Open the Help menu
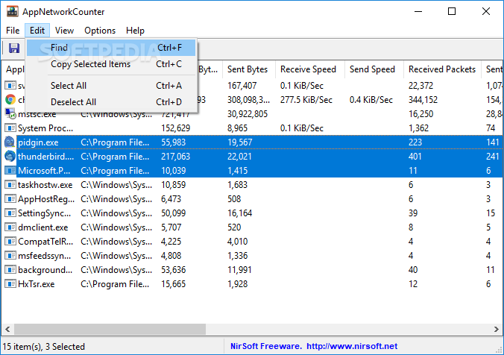Image resolution: width=504 pixels, height=355 pixels. click(x=135, y=31)
